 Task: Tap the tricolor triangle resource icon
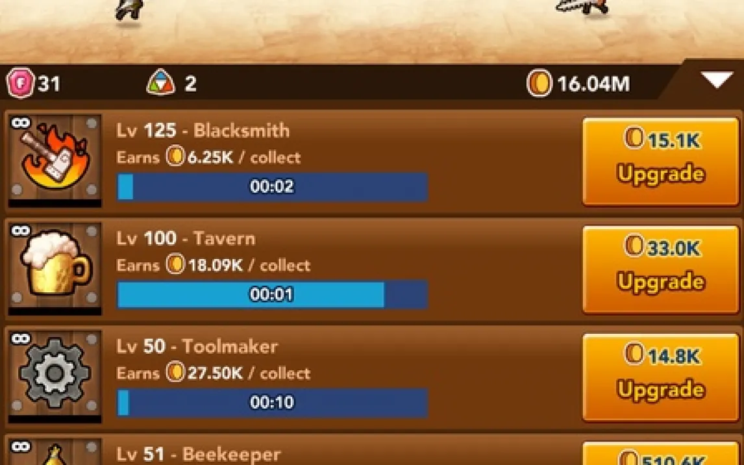click(161, 83)
